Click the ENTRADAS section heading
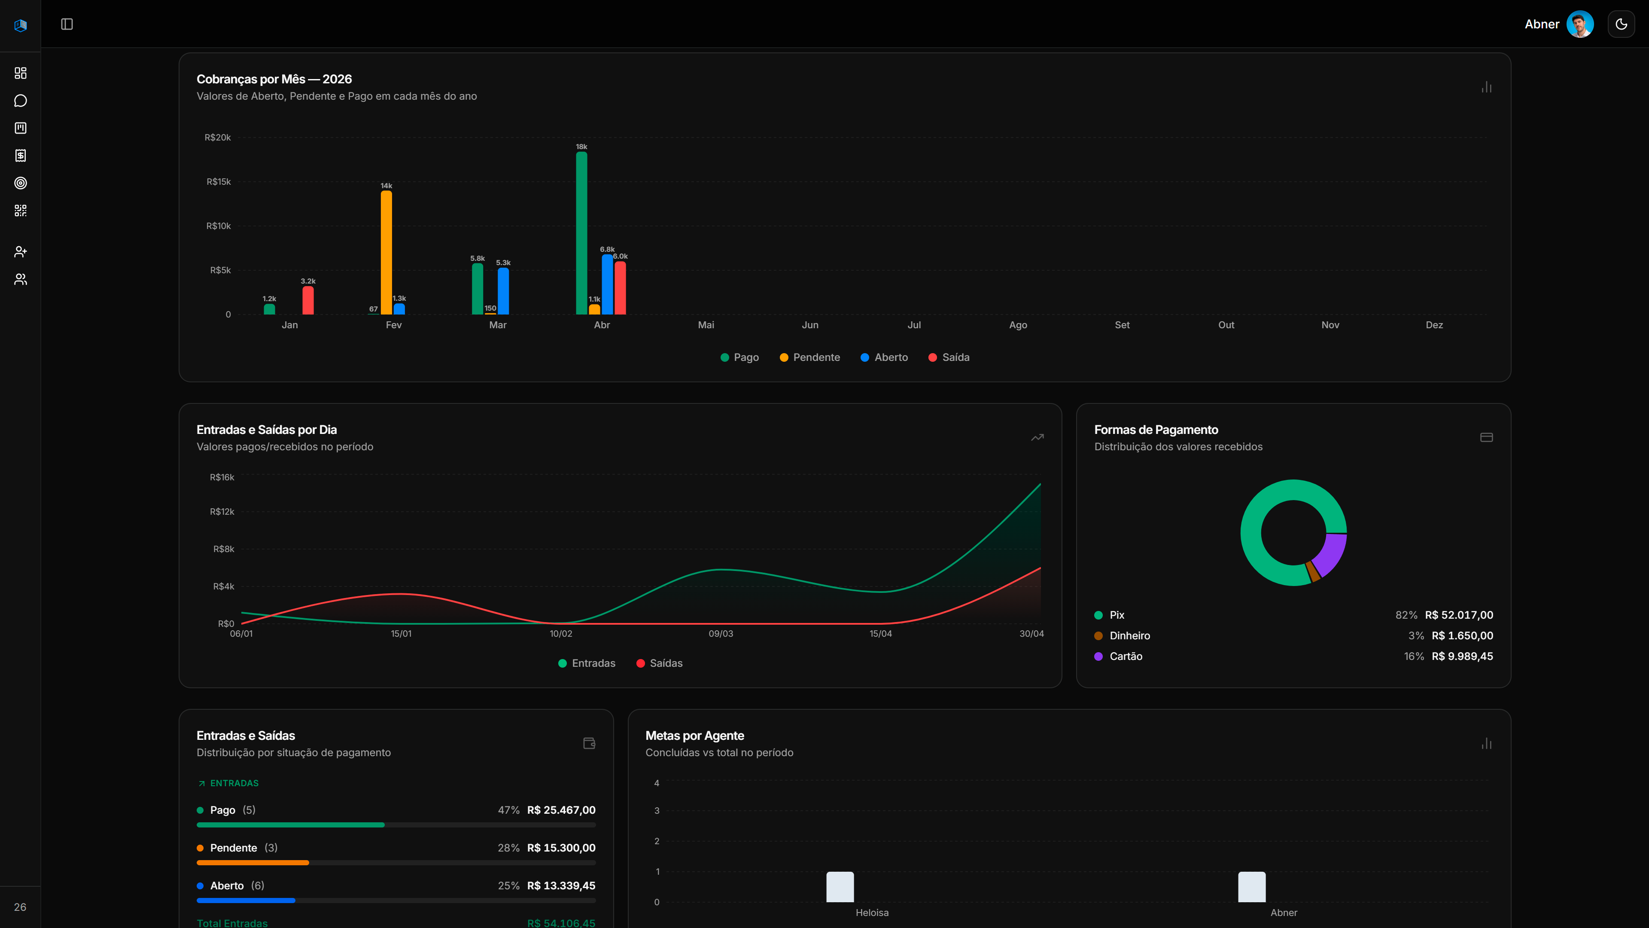Image resolution: width=1649 pixels, height=928 pixels. [x=234, y=783]
